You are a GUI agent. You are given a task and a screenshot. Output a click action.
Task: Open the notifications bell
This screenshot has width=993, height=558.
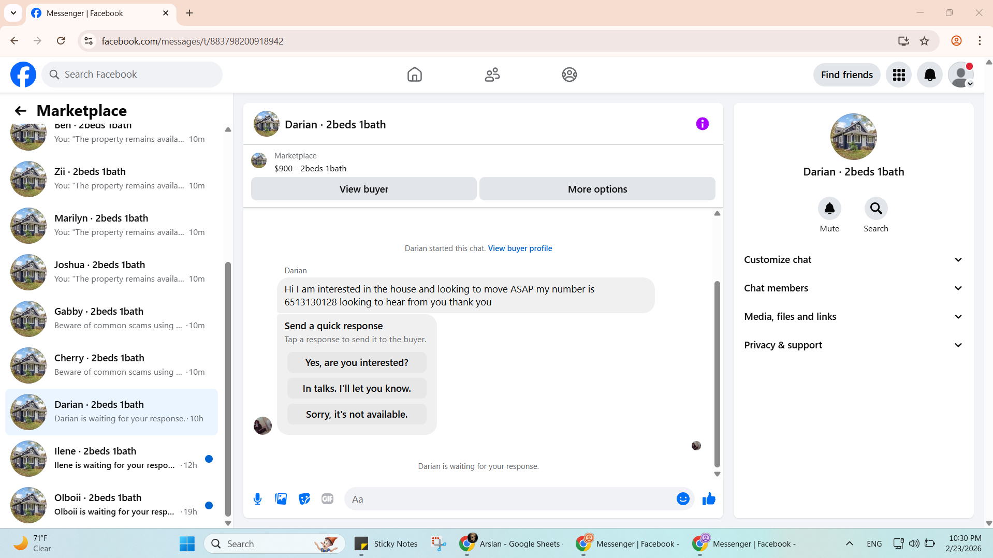(930, 75)
